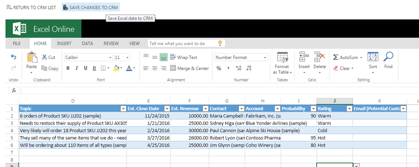419x167 pixels.
Task: Apply the blue Font Color
Action: coord(129,68)
